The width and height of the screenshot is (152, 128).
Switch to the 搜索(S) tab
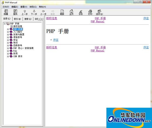(x=28, y=19)
